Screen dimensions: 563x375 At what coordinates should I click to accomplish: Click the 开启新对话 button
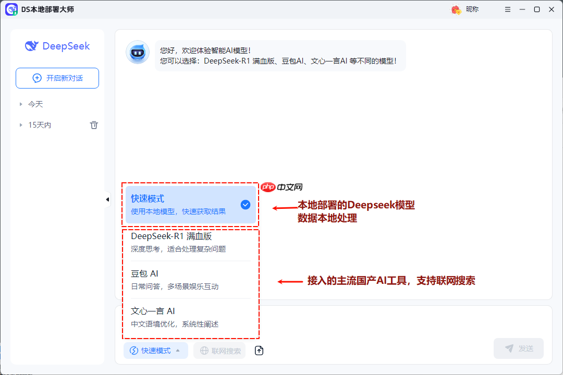[x=57, y=78]
